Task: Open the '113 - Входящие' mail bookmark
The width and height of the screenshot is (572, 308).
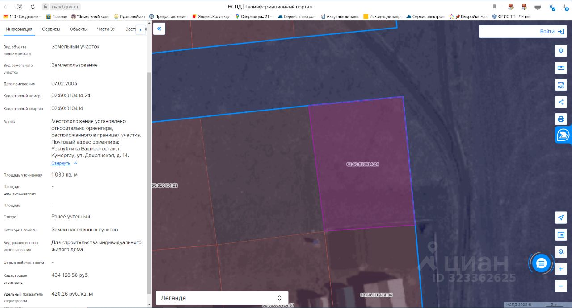Action: [x=22, y=16]
